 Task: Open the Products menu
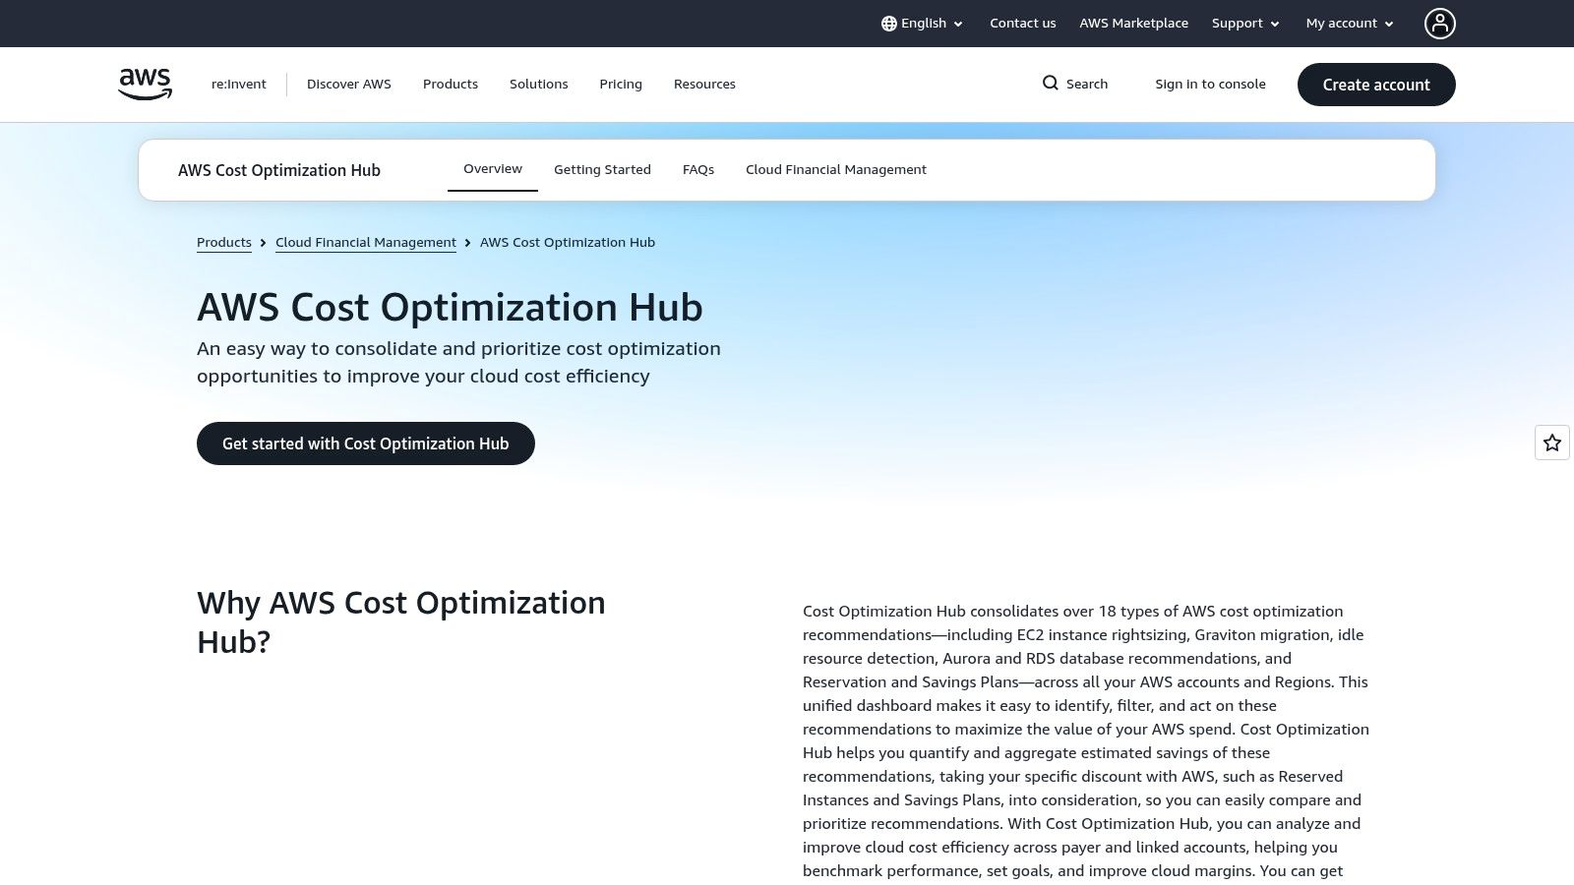coord(451,85)
